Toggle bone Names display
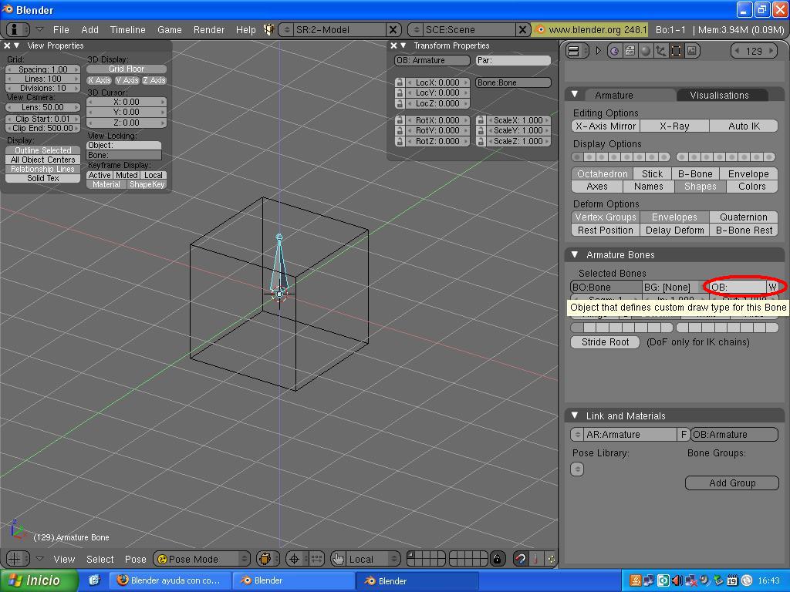 coord(648,187)
